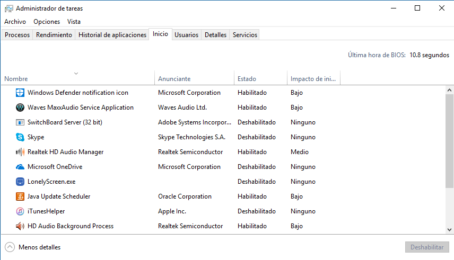454x260 pixels.
Task: Open the Servicios tab
Action: click(245, 35)
